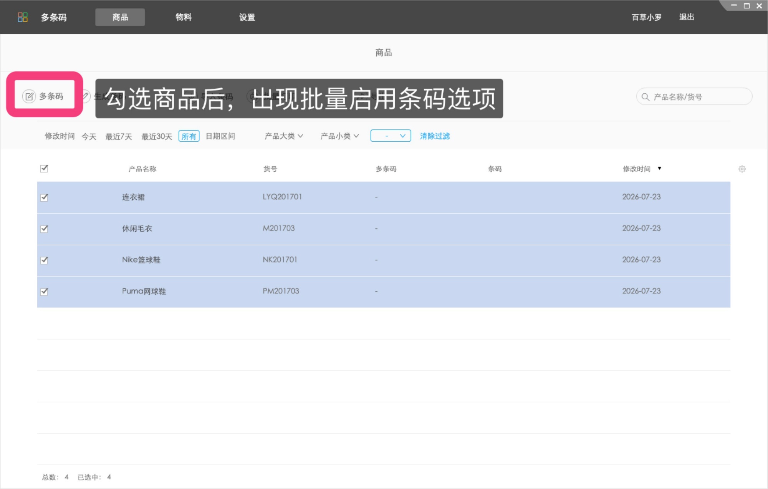This screenshot has height=489, width=768.
Task: Open the 设置 tab
Action: click(x=247, y=17)
